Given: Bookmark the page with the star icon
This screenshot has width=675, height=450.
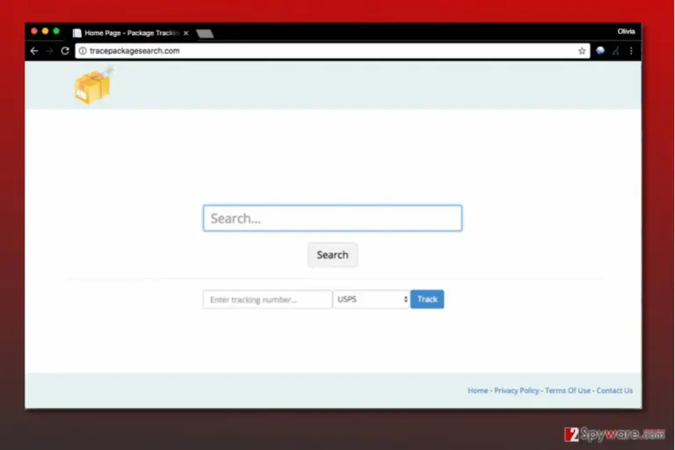Looking at the screenshot, I should [582, 51].
